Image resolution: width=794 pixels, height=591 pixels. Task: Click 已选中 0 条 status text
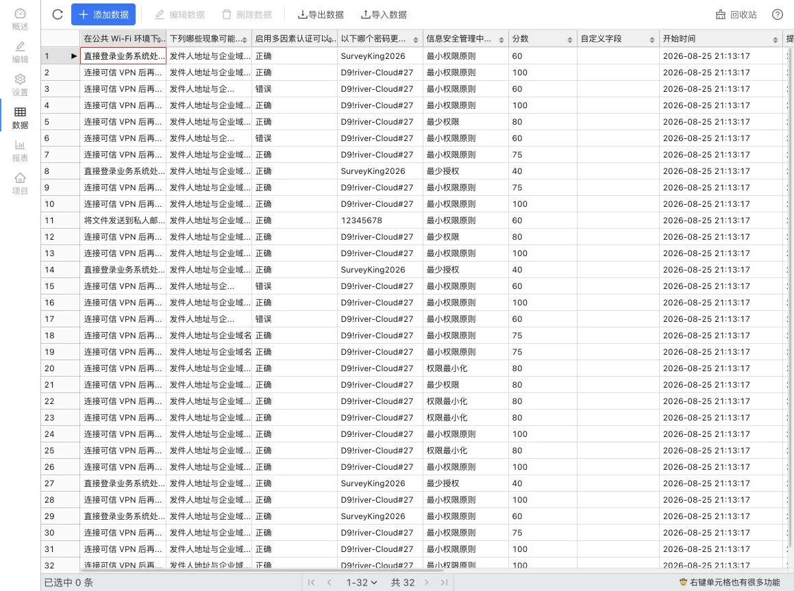pos(69,582)
